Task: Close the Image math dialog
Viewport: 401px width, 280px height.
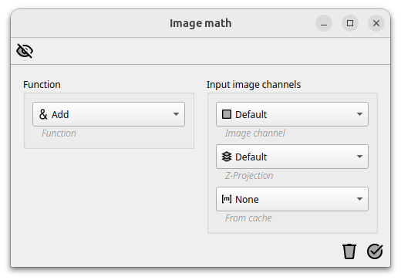Action: (x=376, y=23)
